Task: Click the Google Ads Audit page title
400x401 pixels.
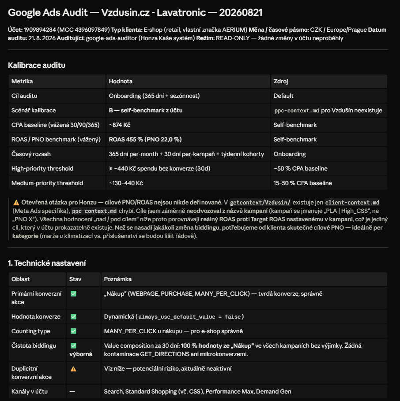Action: (x=135, y=12)
